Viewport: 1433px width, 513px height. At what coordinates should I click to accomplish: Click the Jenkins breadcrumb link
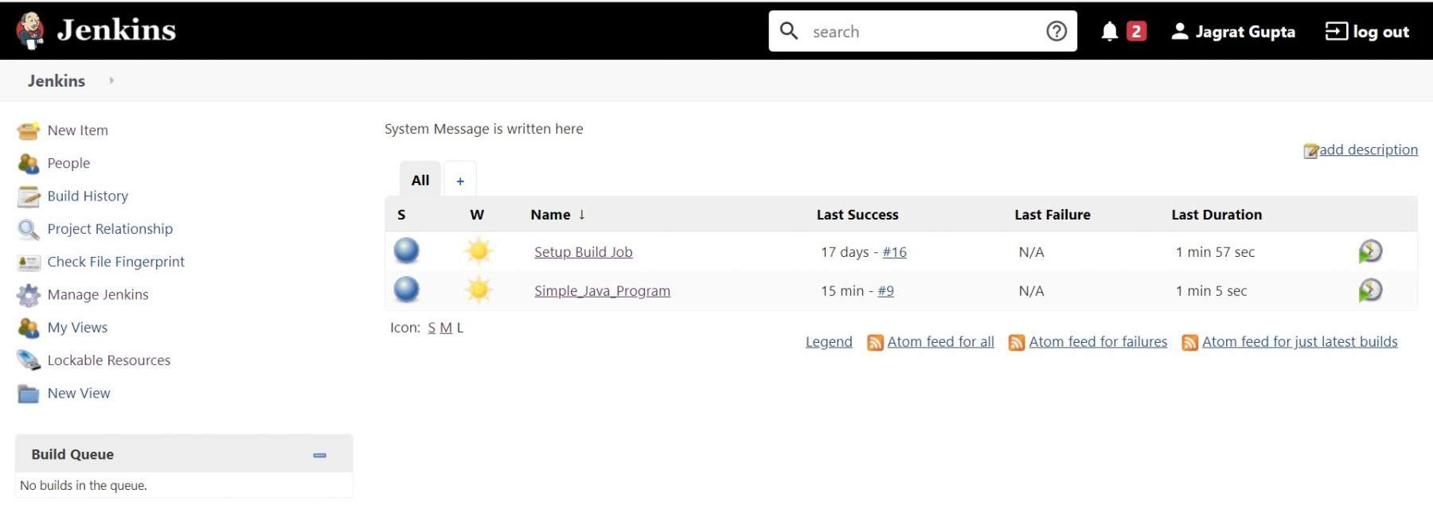coord(57,80)
